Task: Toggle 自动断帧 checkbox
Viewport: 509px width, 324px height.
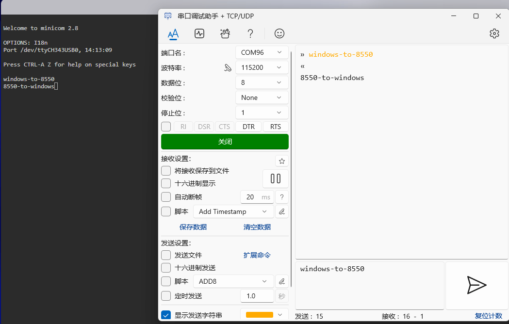Action: (x=166, y=197)
